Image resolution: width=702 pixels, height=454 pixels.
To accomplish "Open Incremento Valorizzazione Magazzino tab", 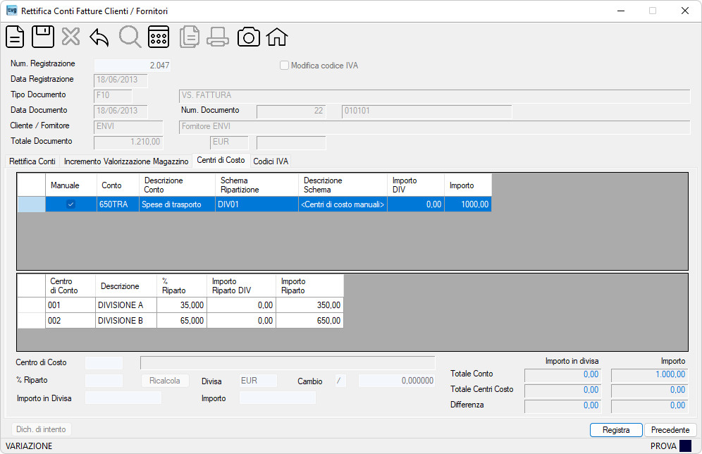I will click(126, 161).
